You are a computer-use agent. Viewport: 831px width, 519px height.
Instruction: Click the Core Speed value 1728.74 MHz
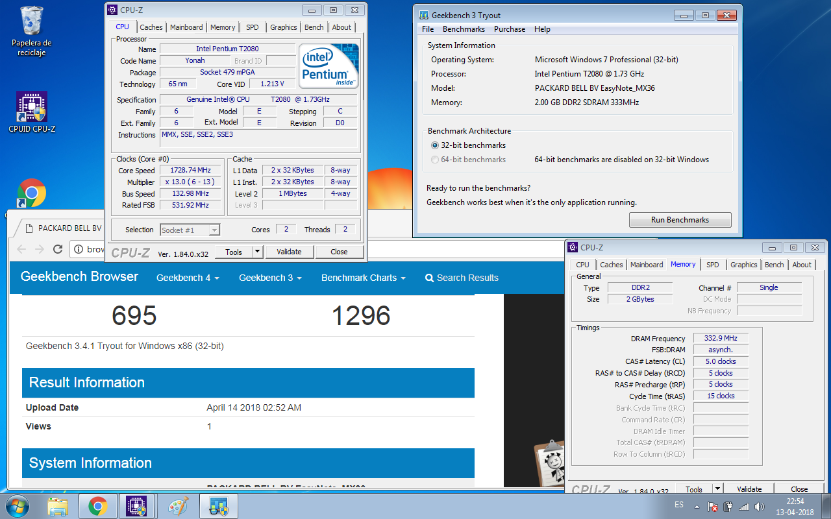pos(191,171)
